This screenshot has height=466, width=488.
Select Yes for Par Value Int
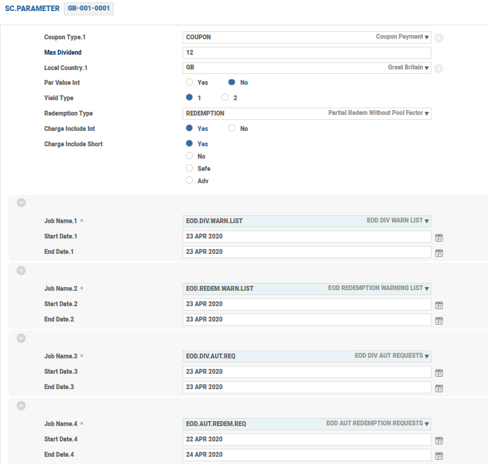click(190, 82)
